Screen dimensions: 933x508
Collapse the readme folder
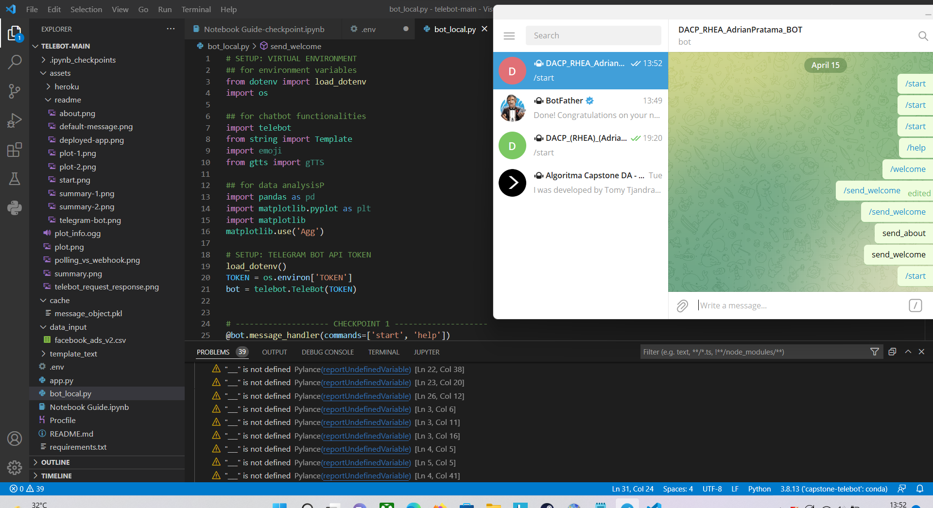[68, 100]
